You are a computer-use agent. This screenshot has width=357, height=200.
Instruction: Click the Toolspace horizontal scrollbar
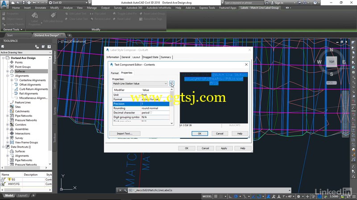click(x=25, y=168)
